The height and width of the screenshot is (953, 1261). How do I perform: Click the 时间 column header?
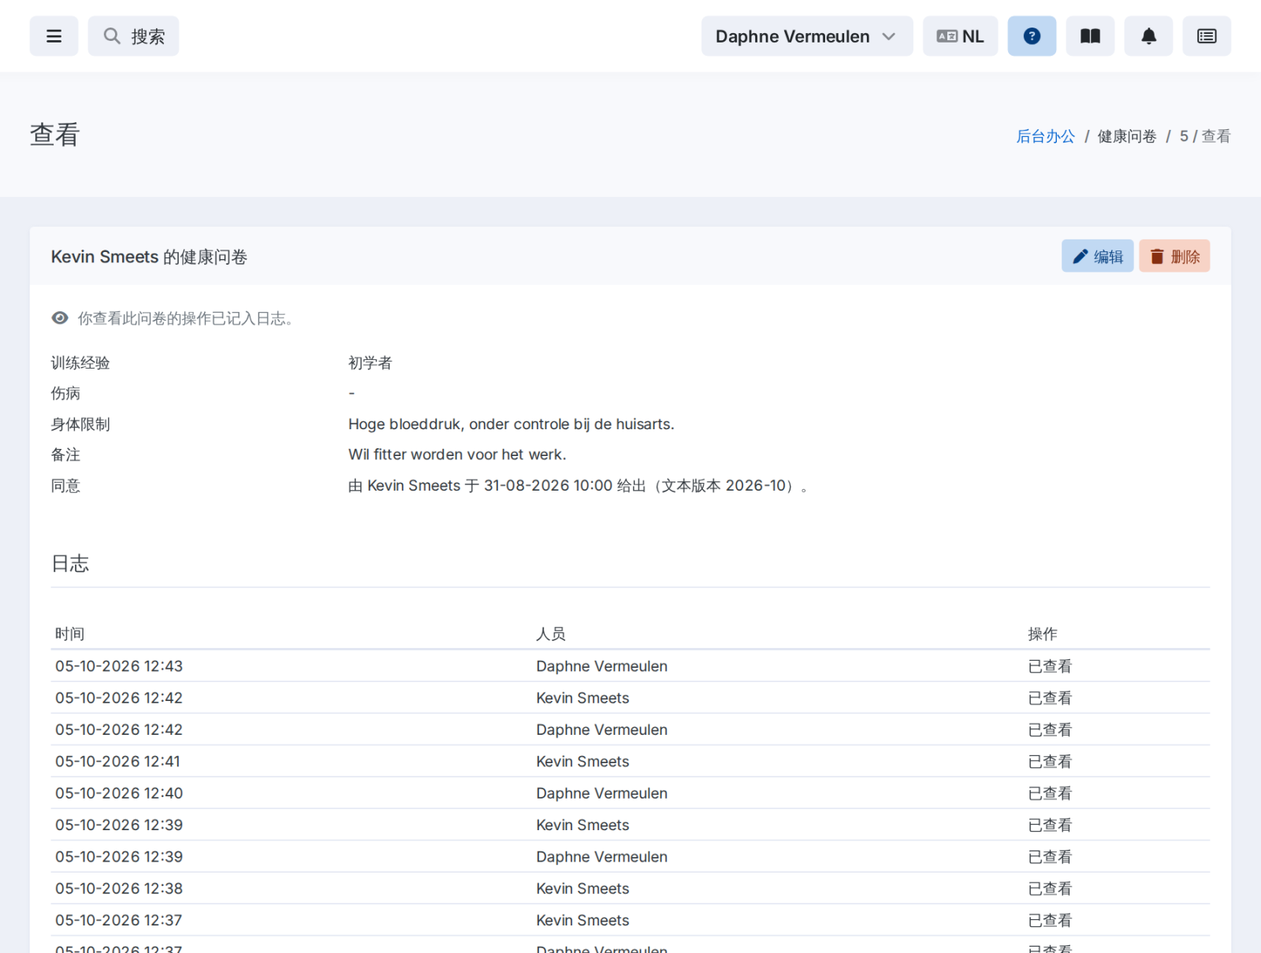click(x=70, y=634)
